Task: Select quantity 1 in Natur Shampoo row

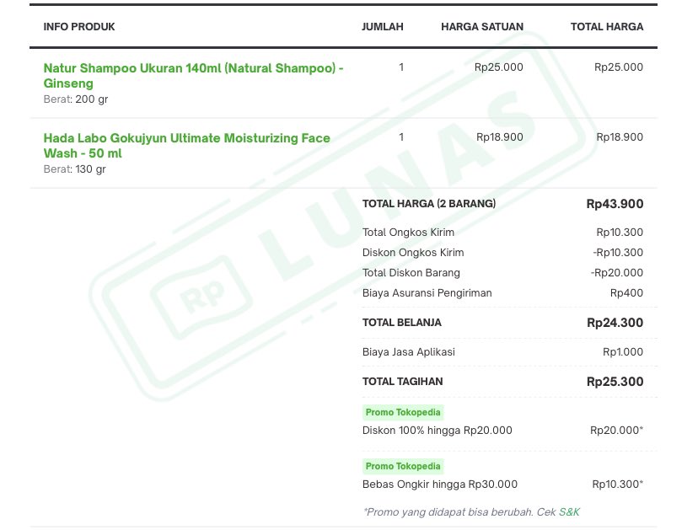Action: pyautogui.click(x=401, y=67)
